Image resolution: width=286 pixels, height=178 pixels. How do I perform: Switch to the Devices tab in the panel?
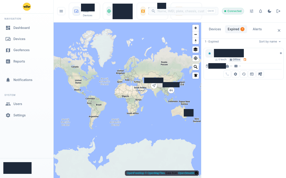pyautogui.click(x=215, y=29)
